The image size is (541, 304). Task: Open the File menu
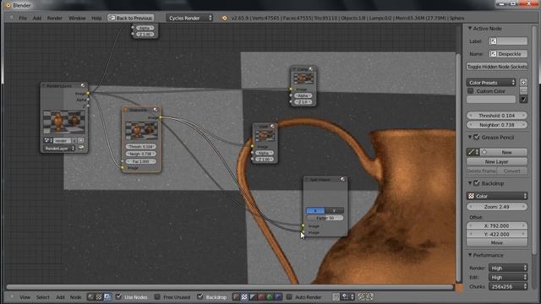click(23, 18)
